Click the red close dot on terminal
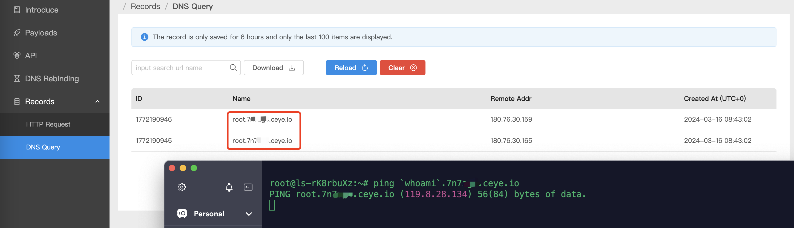Image resolution: width=794 pixels, height=228 pixels. tap(172, 168)
